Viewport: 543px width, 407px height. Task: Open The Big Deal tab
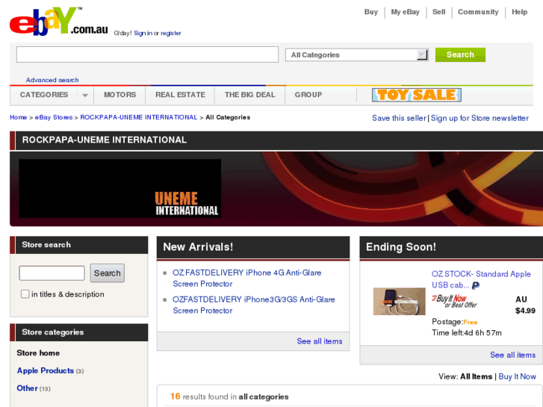[249, 95]
